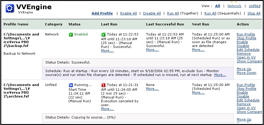264x125 pixels.
Task: Run Profile for backup.fsf
Action: click(x=246, y=34)
